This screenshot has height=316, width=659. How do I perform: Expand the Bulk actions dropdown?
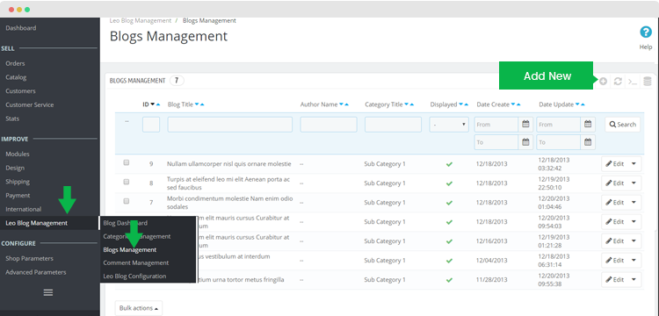pos(139,308)
